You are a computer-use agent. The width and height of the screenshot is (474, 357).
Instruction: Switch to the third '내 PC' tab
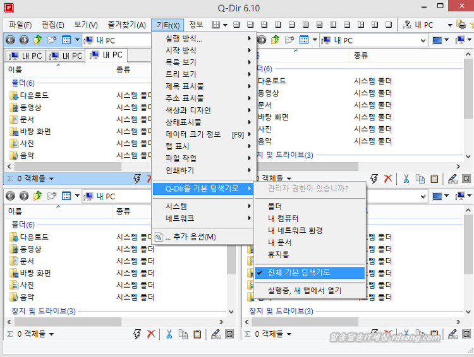(107, 55)
